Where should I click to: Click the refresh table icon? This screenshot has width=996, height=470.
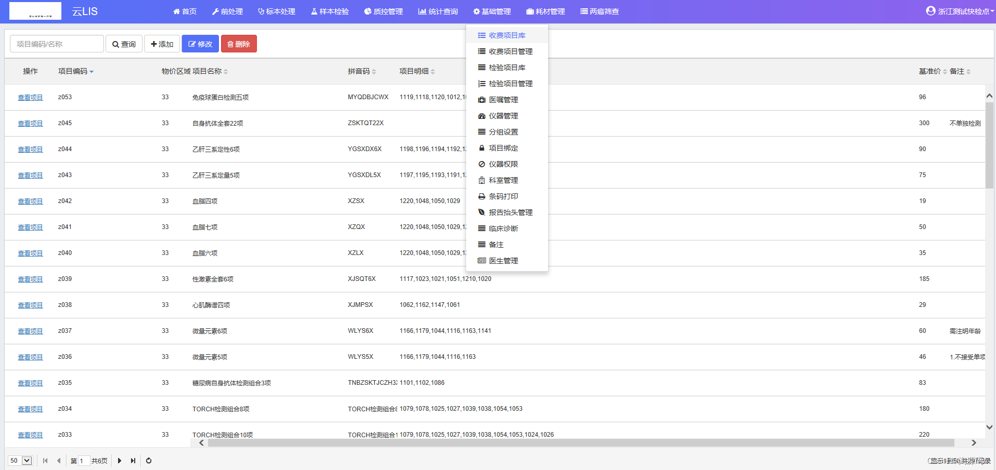tap(149, 461)
